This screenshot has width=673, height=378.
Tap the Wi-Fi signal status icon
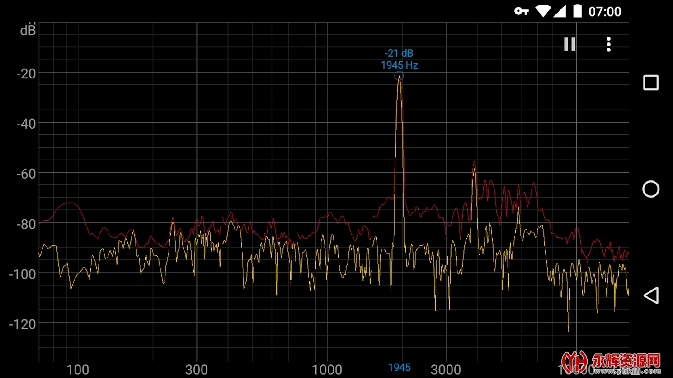[x=542, y=11]
